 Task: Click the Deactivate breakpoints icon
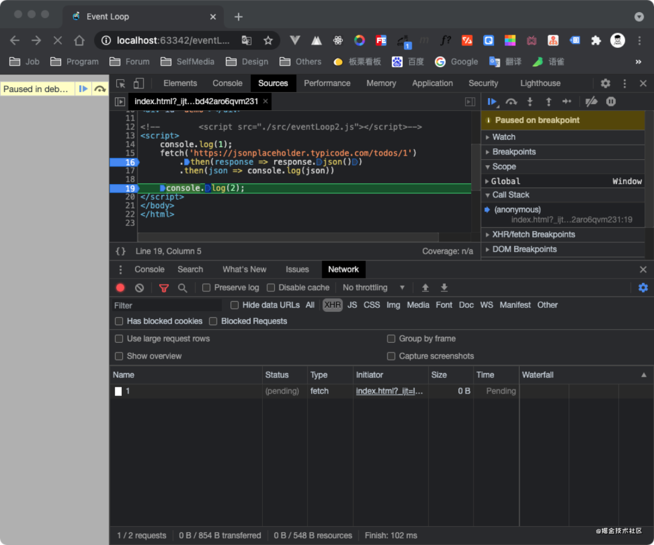click(592, 102)
